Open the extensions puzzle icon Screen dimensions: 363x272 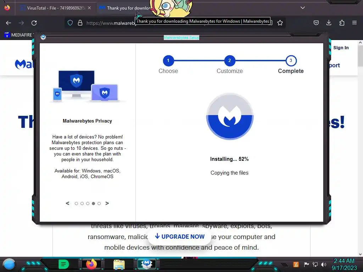coord(342,23)
